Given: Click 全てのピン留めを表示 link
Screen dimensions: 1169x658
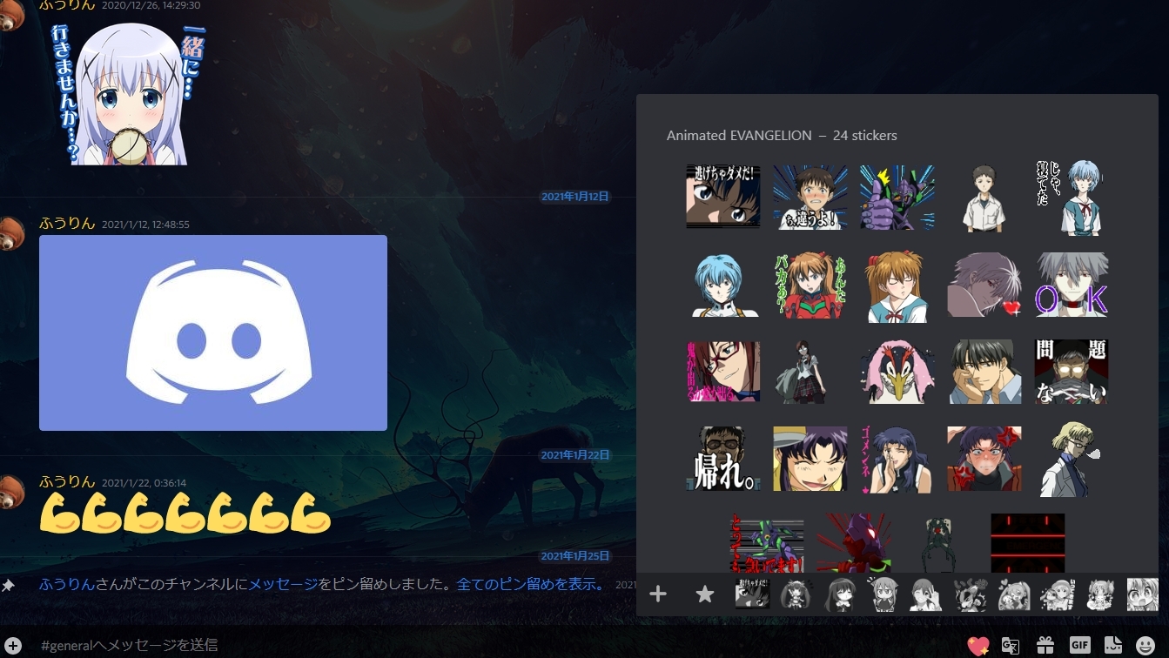Looking at the screenshot, I should (530, 585).
